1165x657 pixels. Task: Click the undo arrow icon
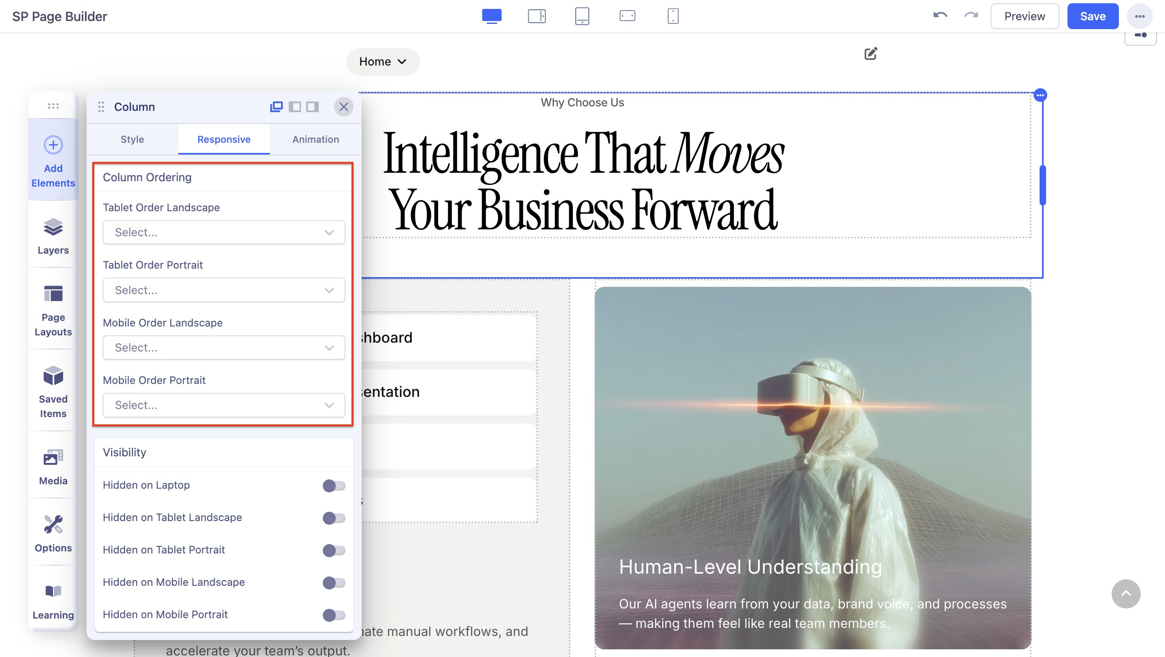[x=940, y=16]
